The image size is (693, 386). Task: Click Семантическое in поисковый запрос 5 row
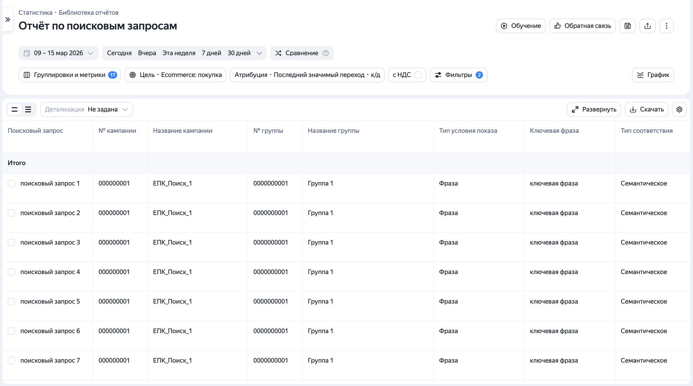[644, 302]
